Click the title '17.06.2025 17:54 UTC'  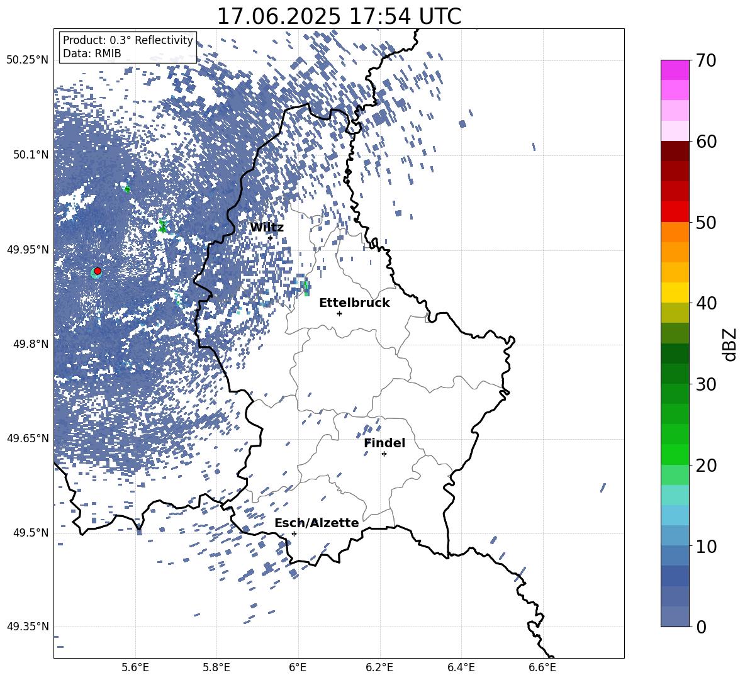[339, 16]
